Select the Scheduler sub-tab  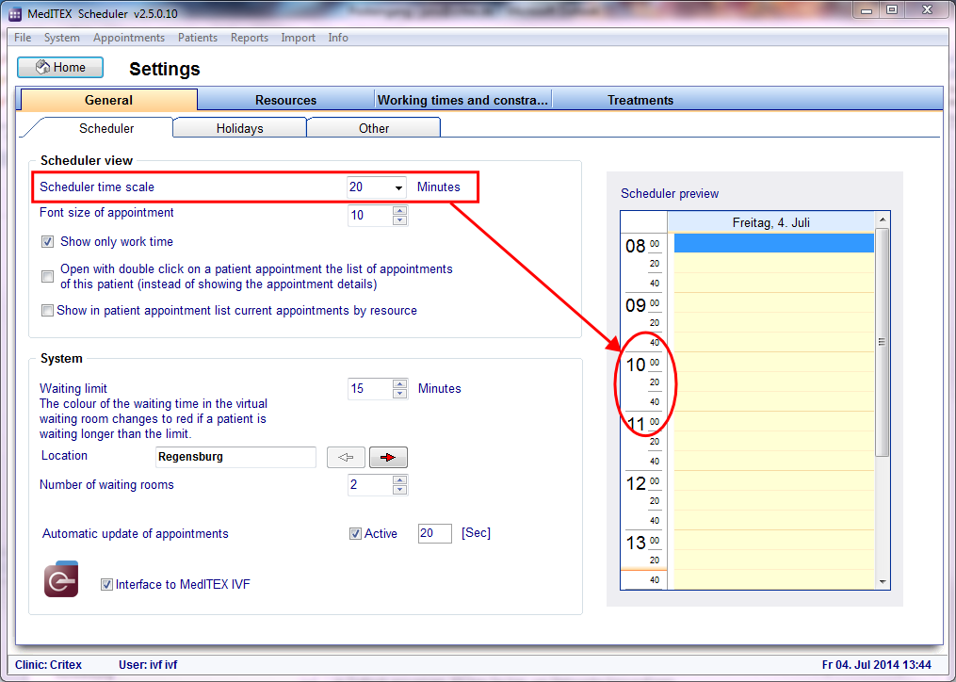tap(106, 128)
